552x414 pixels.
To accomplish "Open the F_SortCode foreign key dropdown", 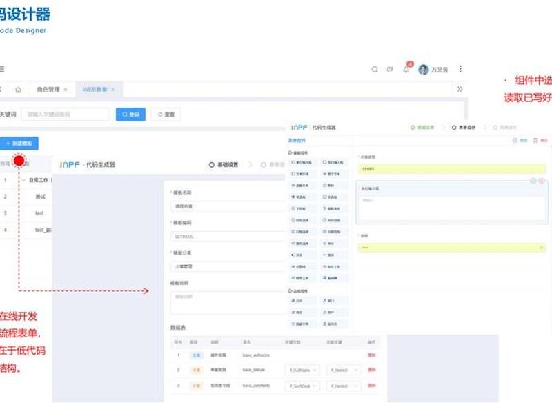I will [302, 386].
